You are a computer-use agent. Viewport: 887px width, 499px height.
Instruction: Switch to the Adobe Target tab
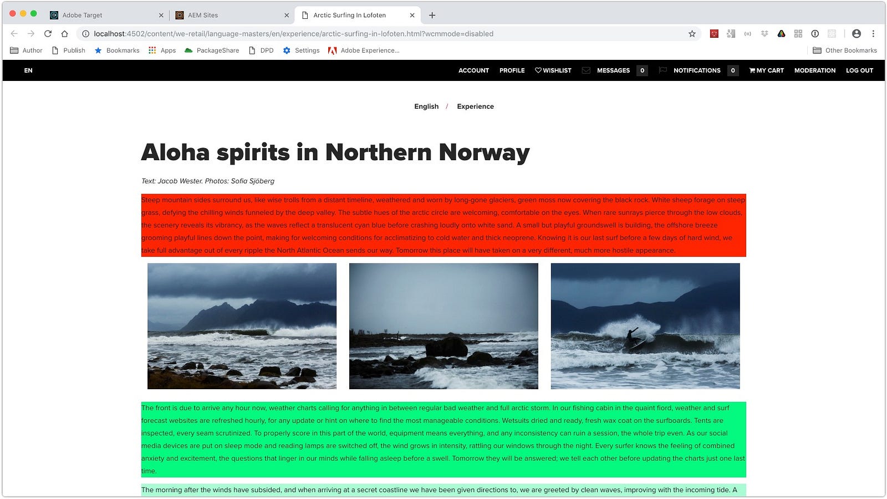tap(105, 16)
